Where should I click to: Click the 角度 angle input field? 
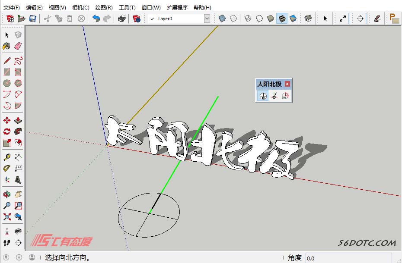click(x=352, y=258)
